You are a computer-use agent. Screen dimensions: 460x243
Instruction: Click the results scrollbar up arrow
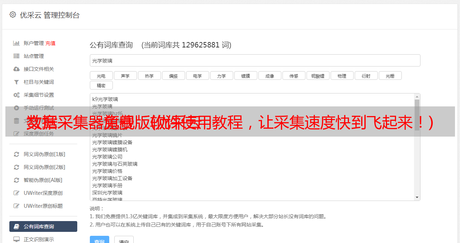(417, 97)
